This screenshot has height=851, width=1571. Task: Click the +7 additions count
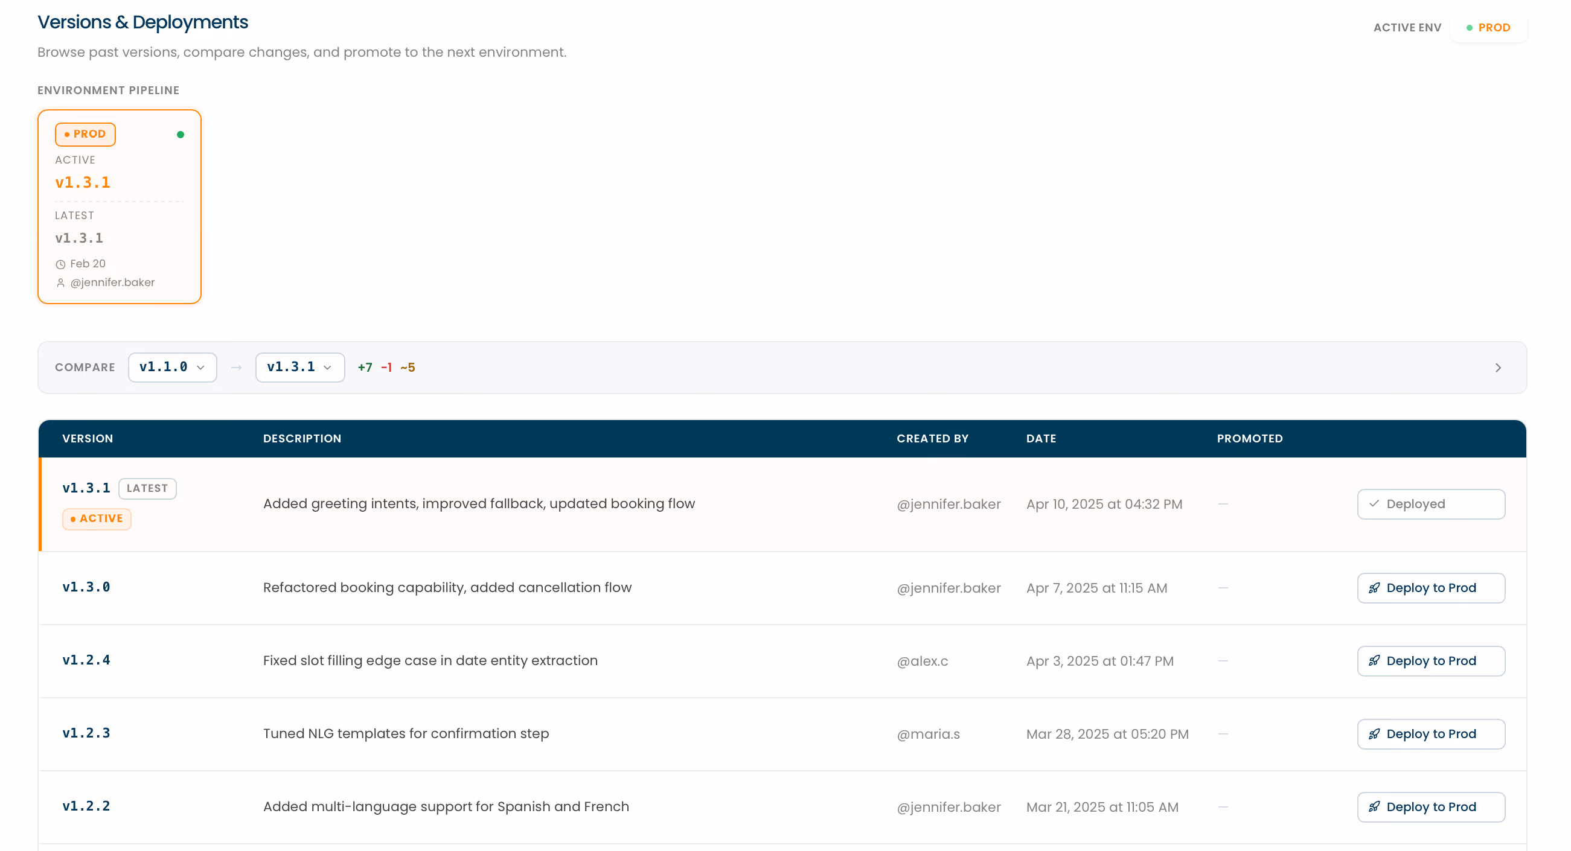[x=365, y=367]
